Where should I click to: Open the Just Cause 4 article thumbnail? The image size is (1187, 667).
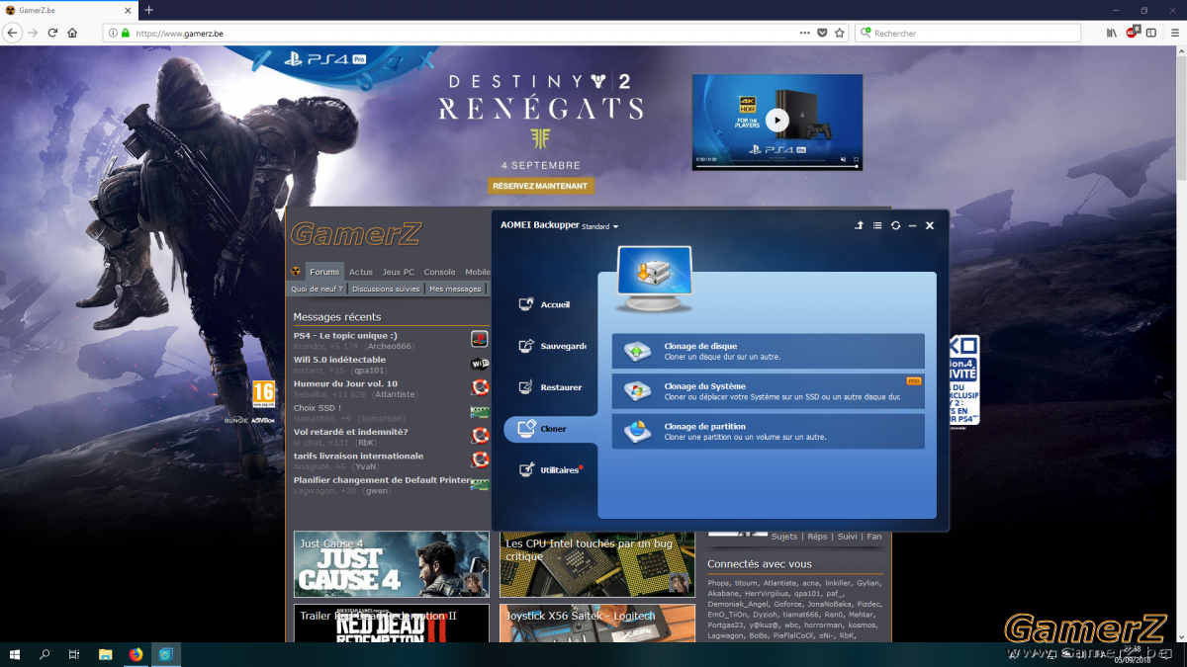[392, 564]
